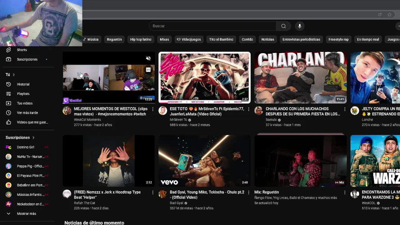
Task: Open Samulx channel avatar
Action: 259,111
